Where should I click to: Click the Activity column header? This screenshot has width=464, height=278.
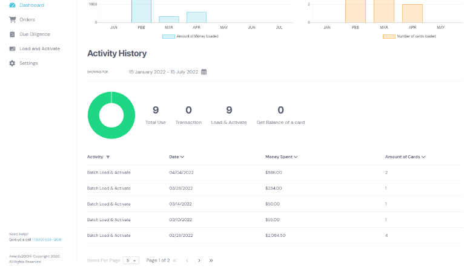tap(95, 157)
